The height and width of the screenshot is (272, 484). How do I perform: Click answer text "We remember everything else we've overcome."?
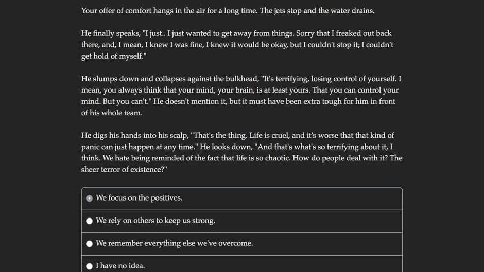coord(175,243)
